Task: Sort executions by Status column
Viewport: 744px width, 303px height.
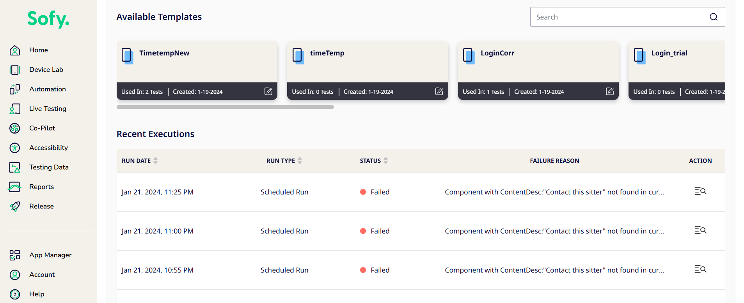Action: [385, 160]
